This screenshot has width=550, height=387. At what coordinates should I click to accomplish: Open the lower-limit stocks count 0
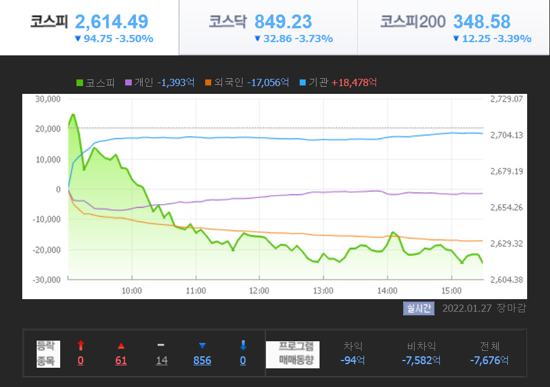click(x=243, y=361)
